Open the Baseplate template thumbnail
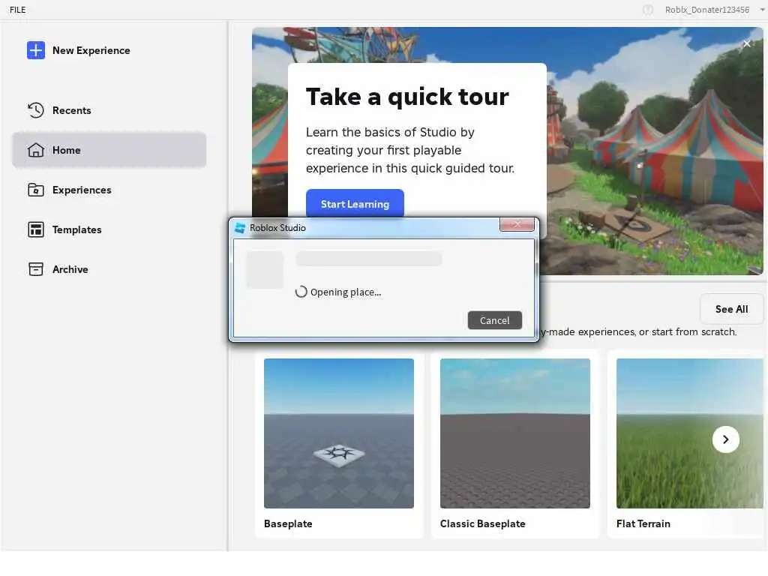This screenshot has width=768, height=576. point(338,433)
